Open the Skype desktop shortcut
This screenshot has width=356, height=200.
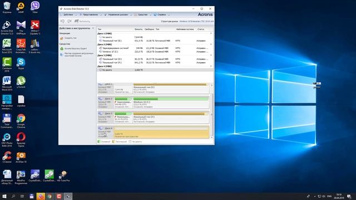pos(21,64)
